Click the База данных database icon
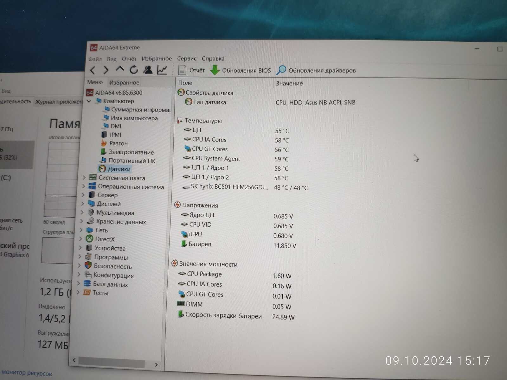The width and height of the screenshot is (507, 380). (87, 283)
